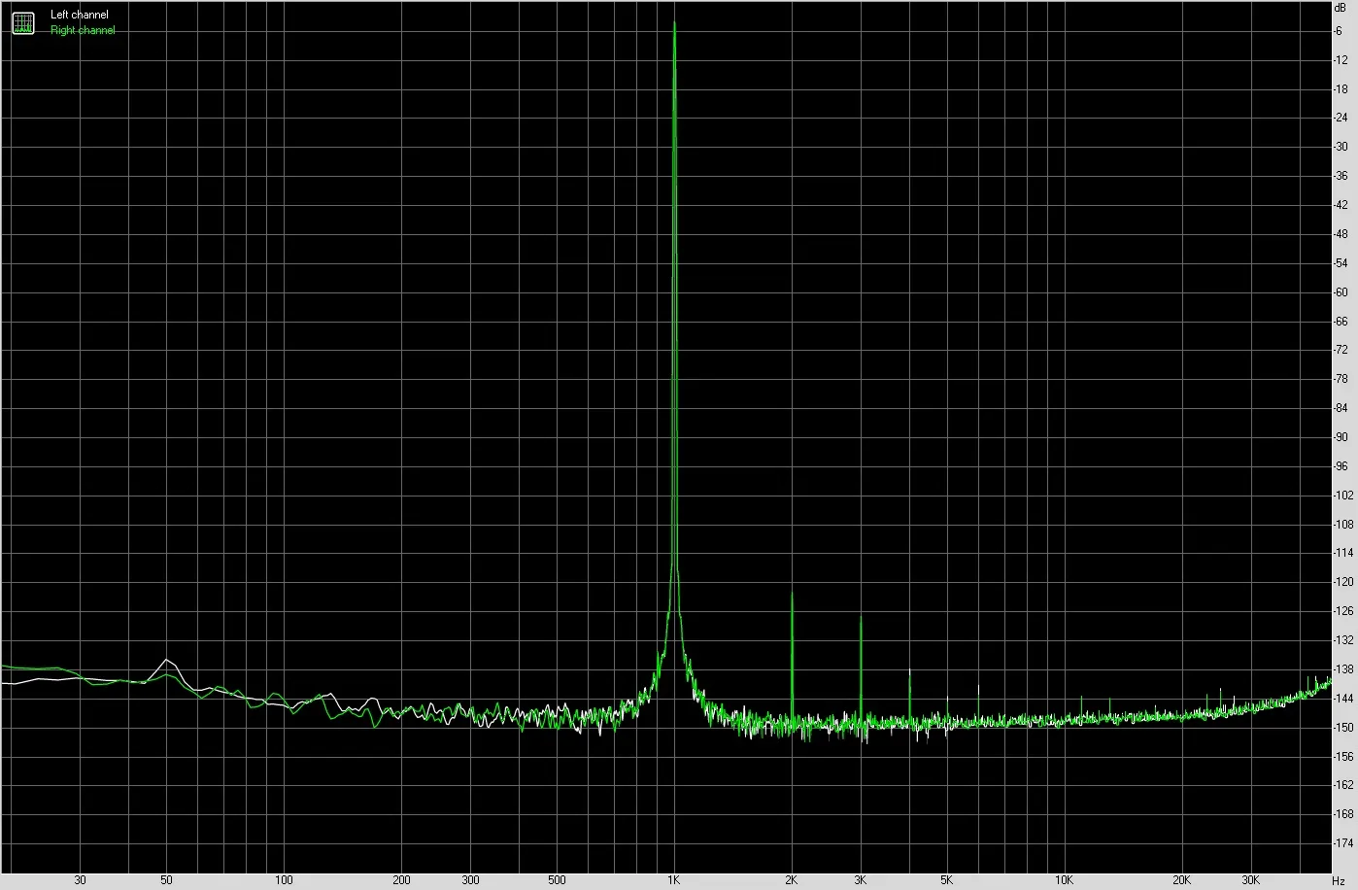Click the graph legend icon at top left
The image size is (1358, 890).
pyautogui.click(x=22, y=23)
